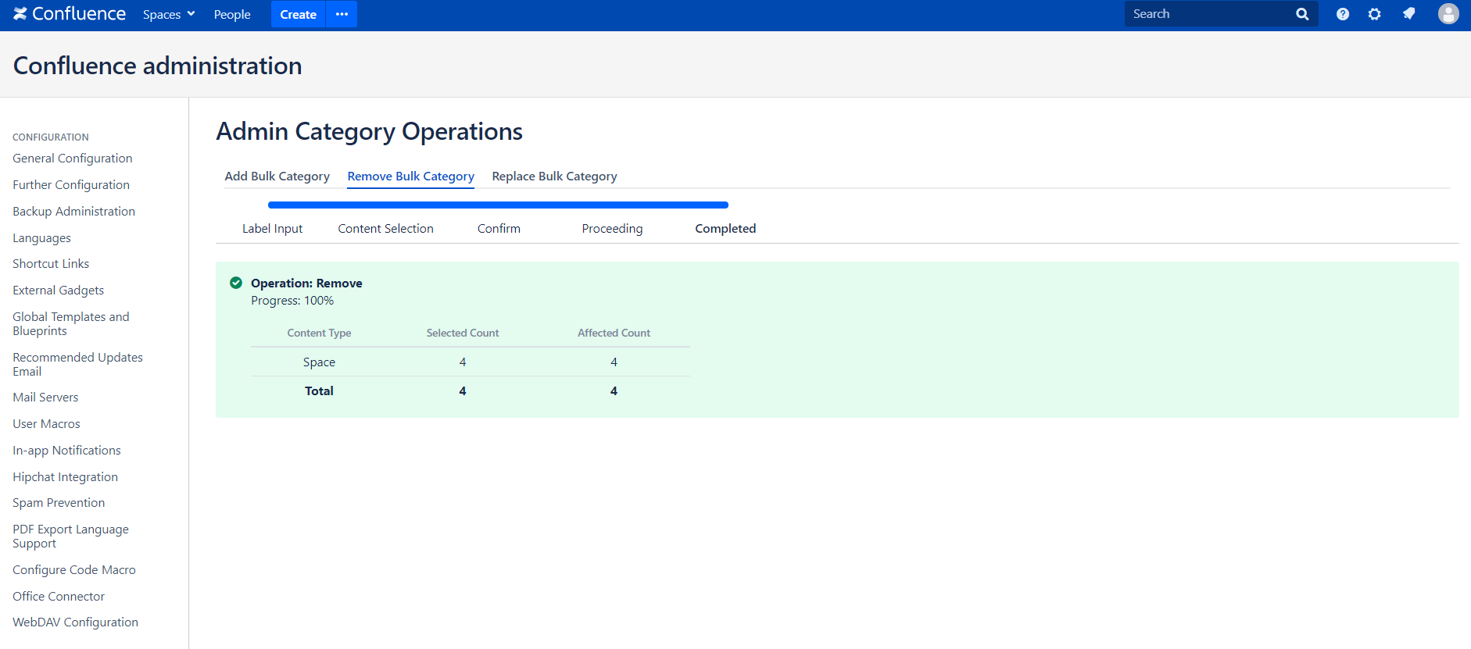Click the blue progress bar
The width and height of the screenshot is (1471, 649).
498,205
